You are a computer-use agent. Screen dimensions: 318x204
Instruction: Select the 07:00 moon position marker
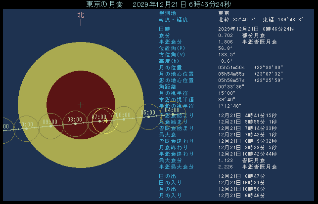click(x=99, y=121)
